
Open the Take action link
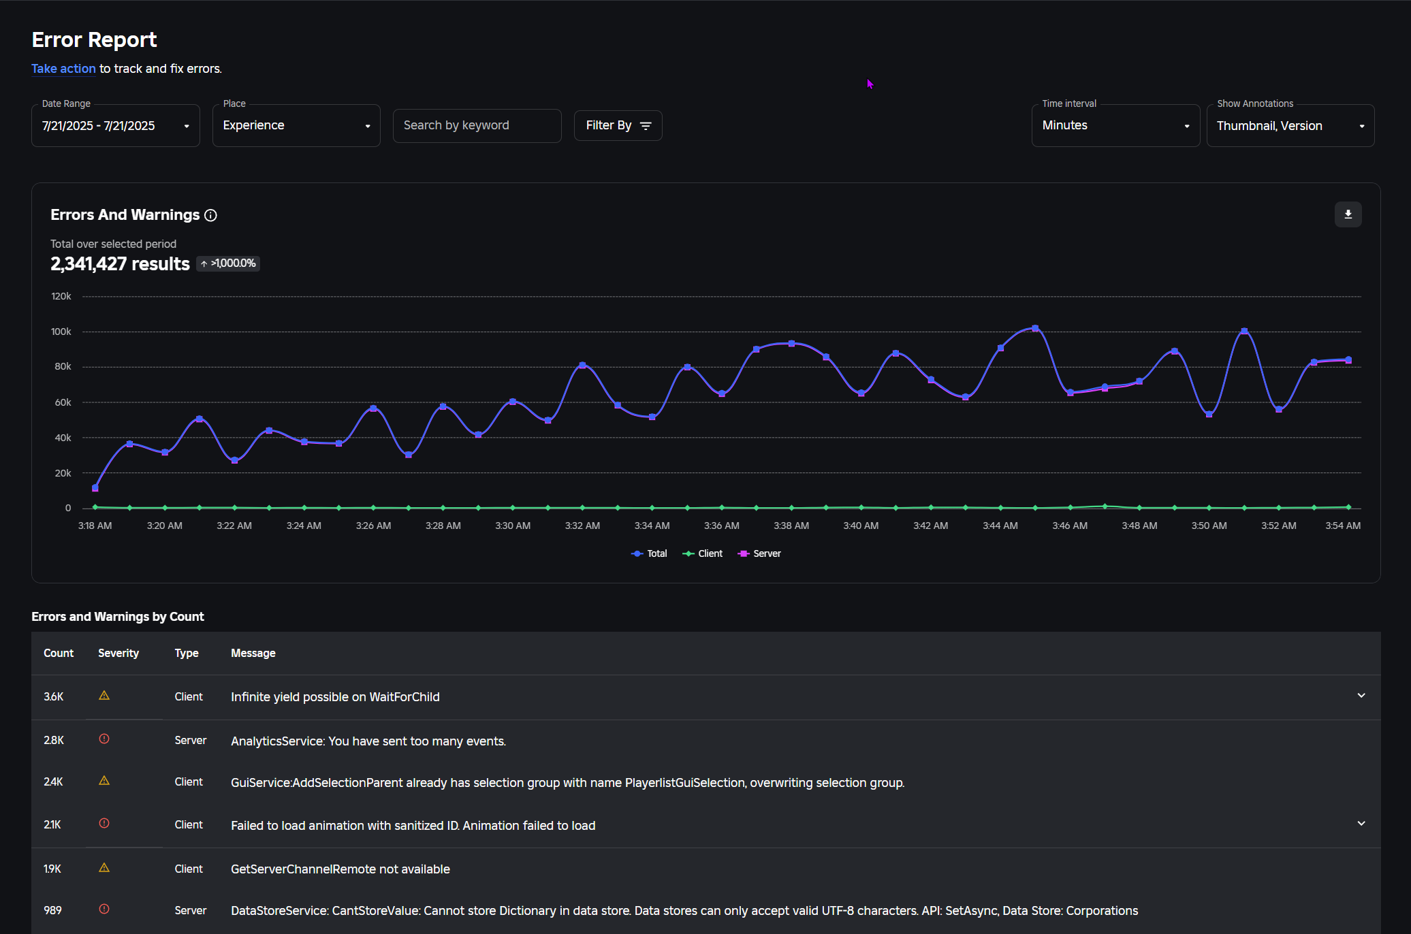(x=63, y=69)
